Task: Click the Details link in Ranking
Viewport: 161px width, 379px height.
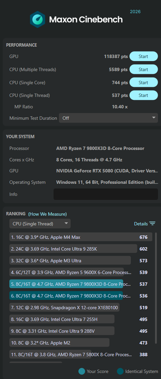Action: [141, 224]
